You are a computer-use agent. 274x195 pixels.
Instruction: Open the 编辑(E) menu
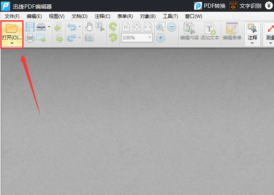34,16
